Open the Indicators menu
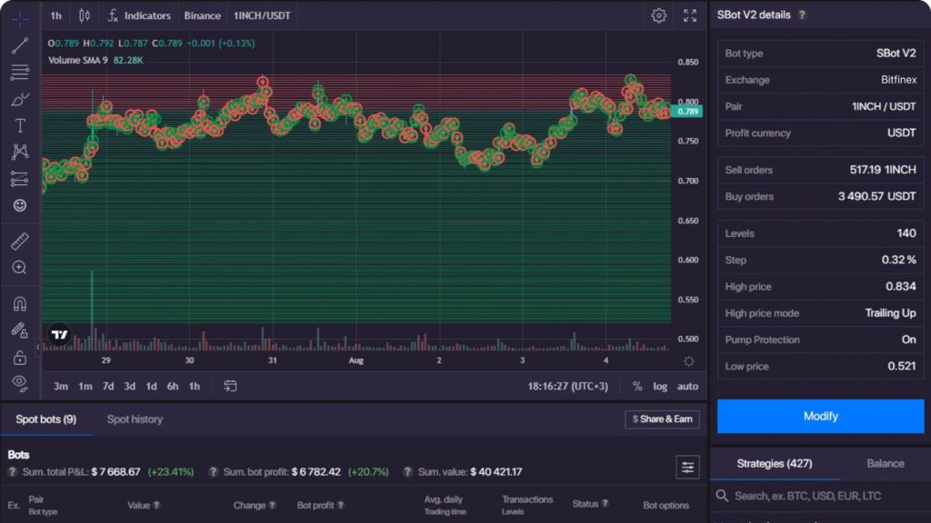 pyautogui.click(x=139, y=15)
